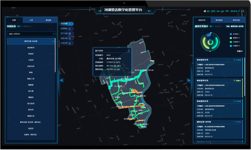Screen dimensions: 251x150
Task: Click the search magnifier in river name box
Action: pyautogui.click(x=54, y=33)
